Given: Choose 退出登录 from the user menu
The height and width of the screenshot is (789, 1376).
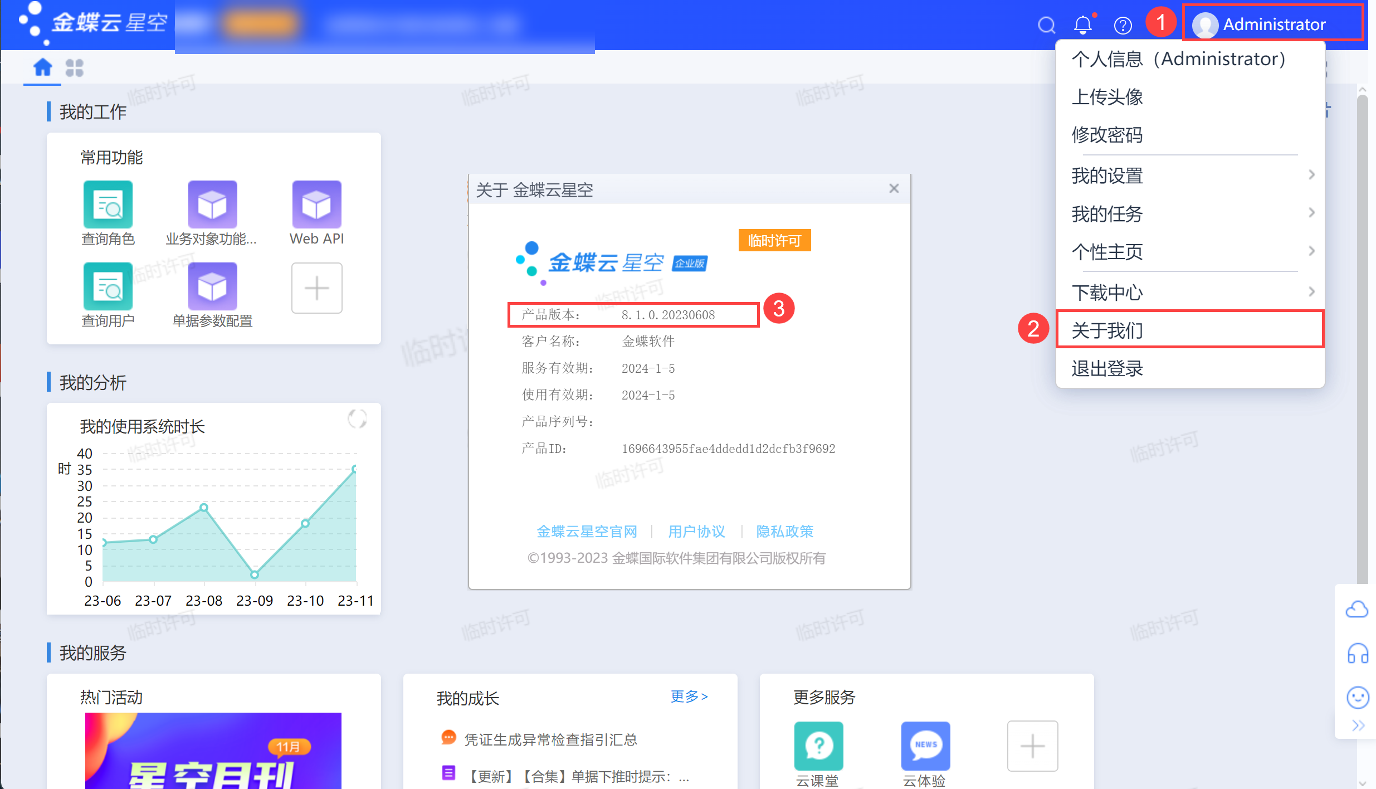Looking at the screenshot, I should (1107, 369).
